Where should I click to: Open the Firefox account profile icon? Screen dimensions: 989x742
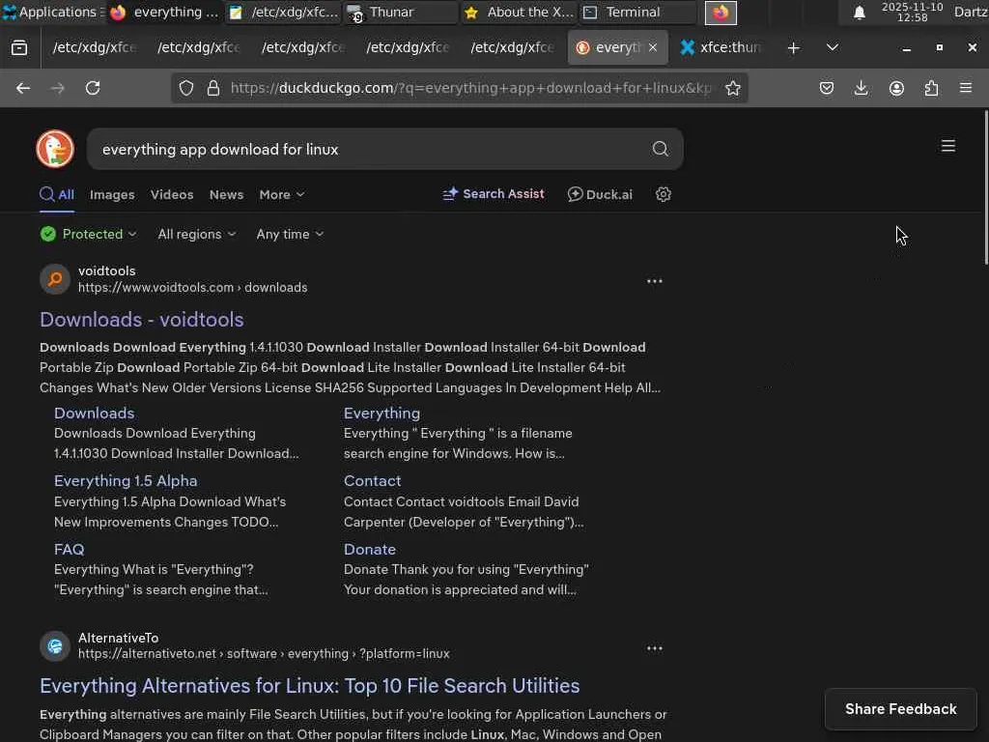pos(896,88)
